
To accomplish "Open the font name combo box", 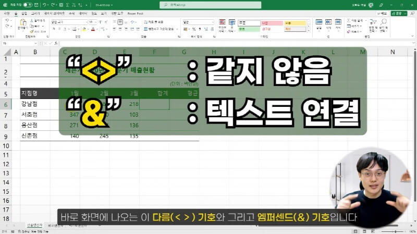I will (x=69, y=22).
